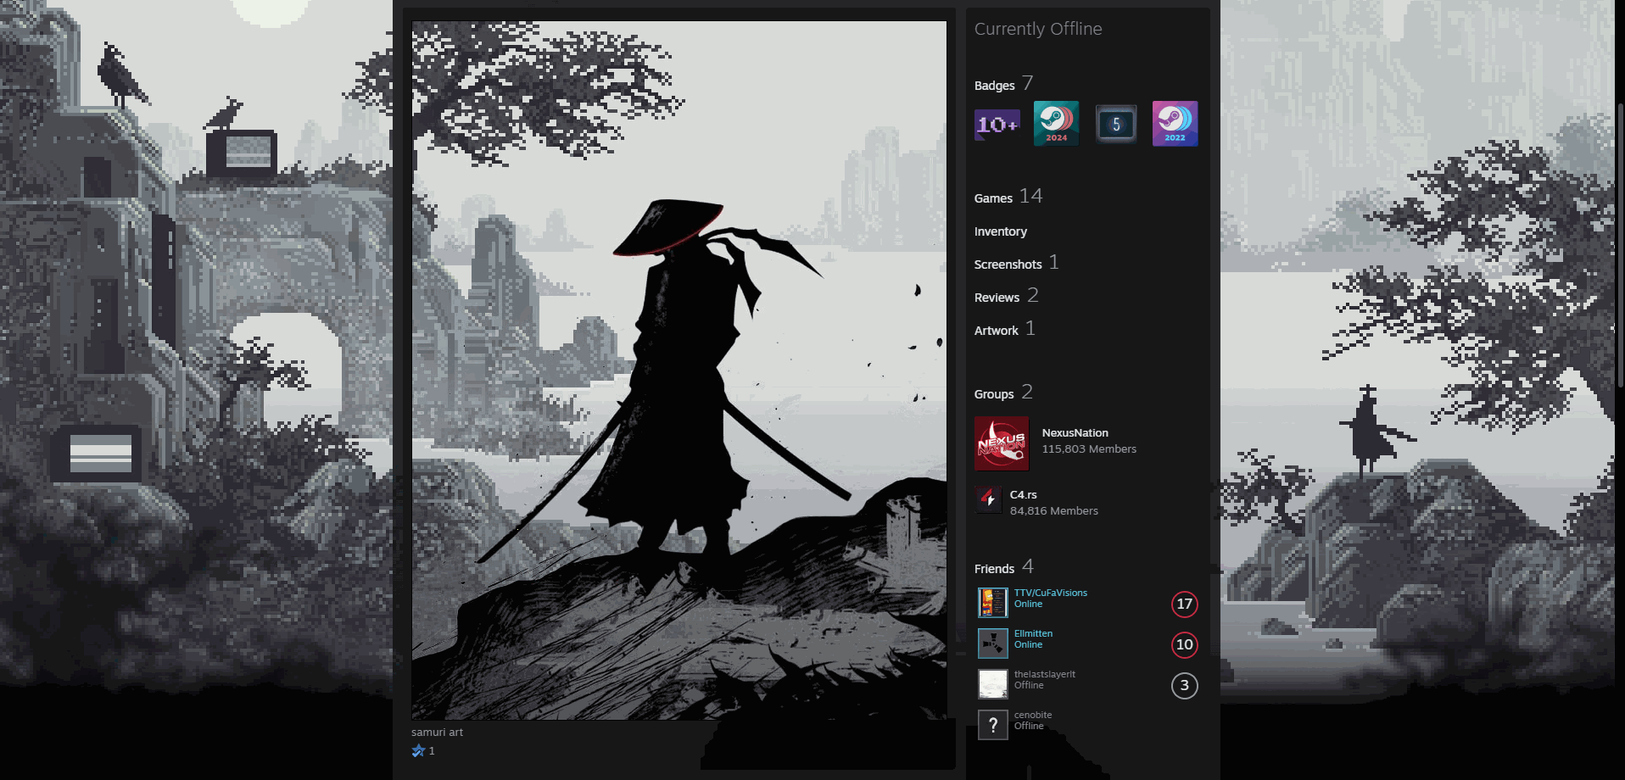Open TTV/CuFaVisions friend avatar
This screenshot has width=1625, height=780.
993,603
